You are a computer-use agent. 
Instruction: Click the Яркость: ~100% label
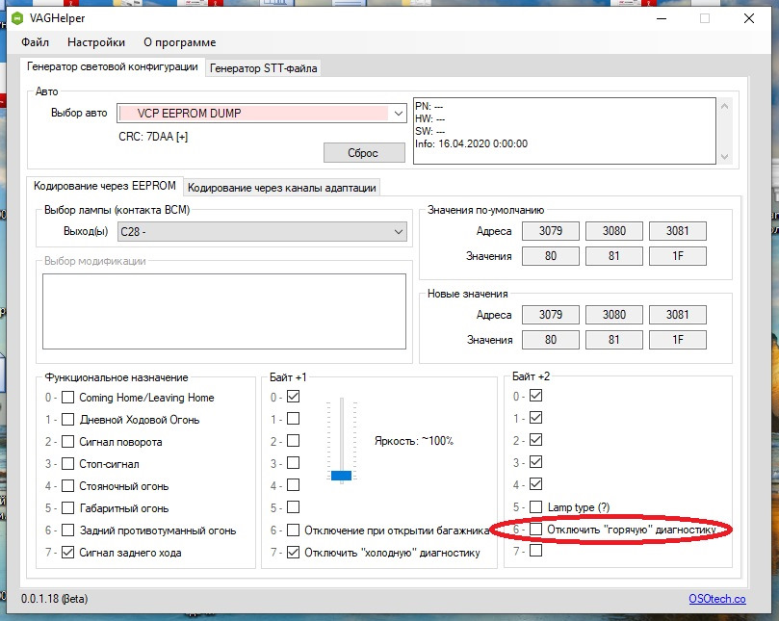414,441
